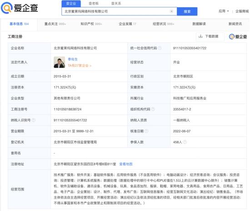
Task: Switch to the 查关系 search tab
Action: [116, 4]
